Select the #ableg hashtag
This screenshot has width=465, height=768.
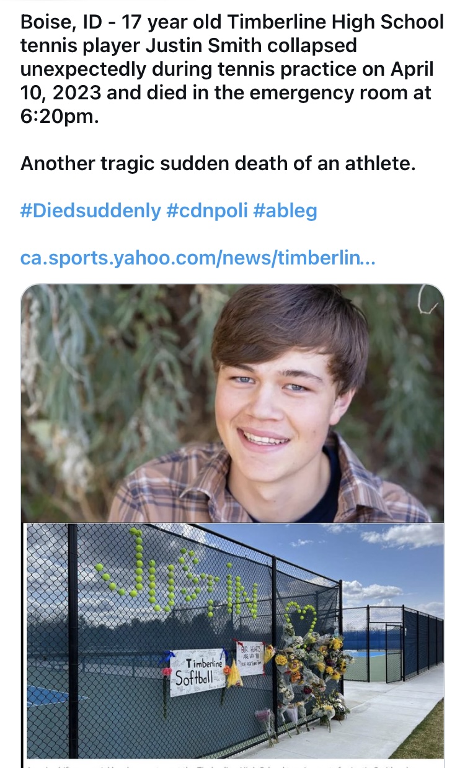tap(285, 211)
